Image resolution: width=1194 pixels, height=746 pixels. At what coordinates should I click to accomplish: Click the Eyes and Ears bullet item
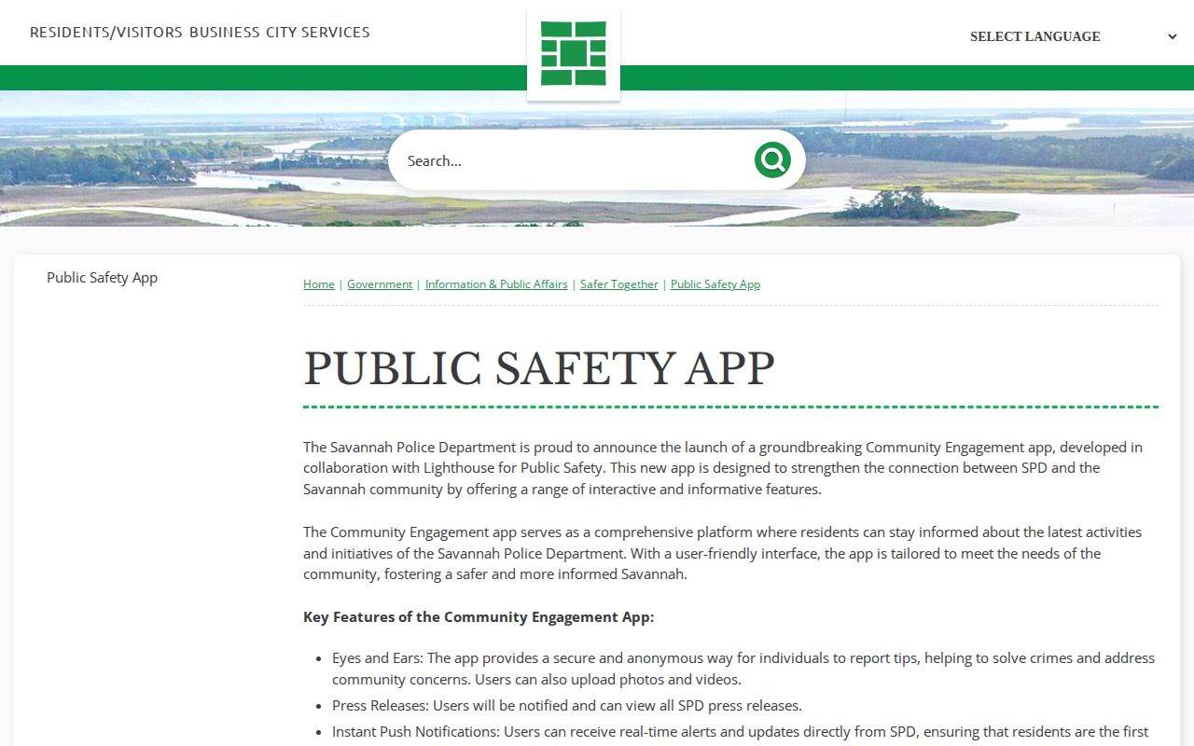point(743,669)
